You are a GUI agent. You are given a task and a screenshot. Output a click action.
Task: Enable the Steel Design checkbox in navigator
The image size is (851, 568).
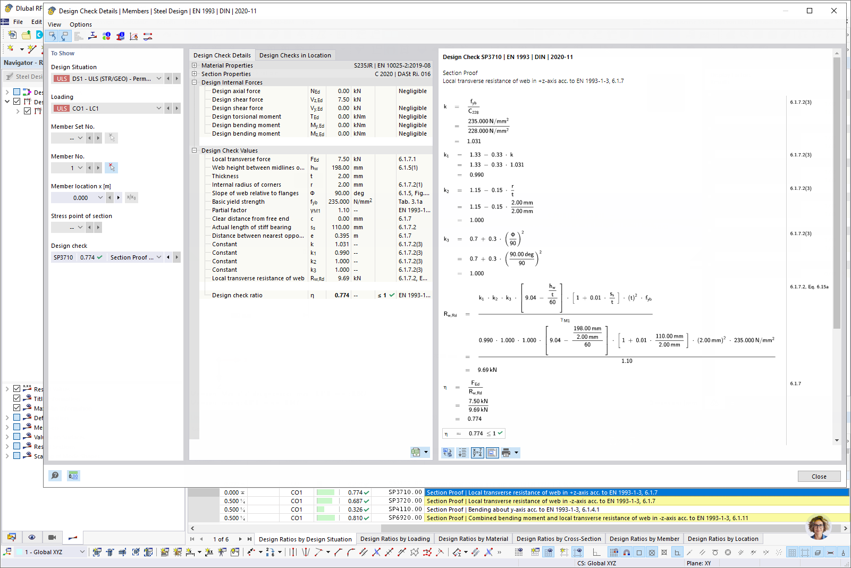[x=18, y=92]
